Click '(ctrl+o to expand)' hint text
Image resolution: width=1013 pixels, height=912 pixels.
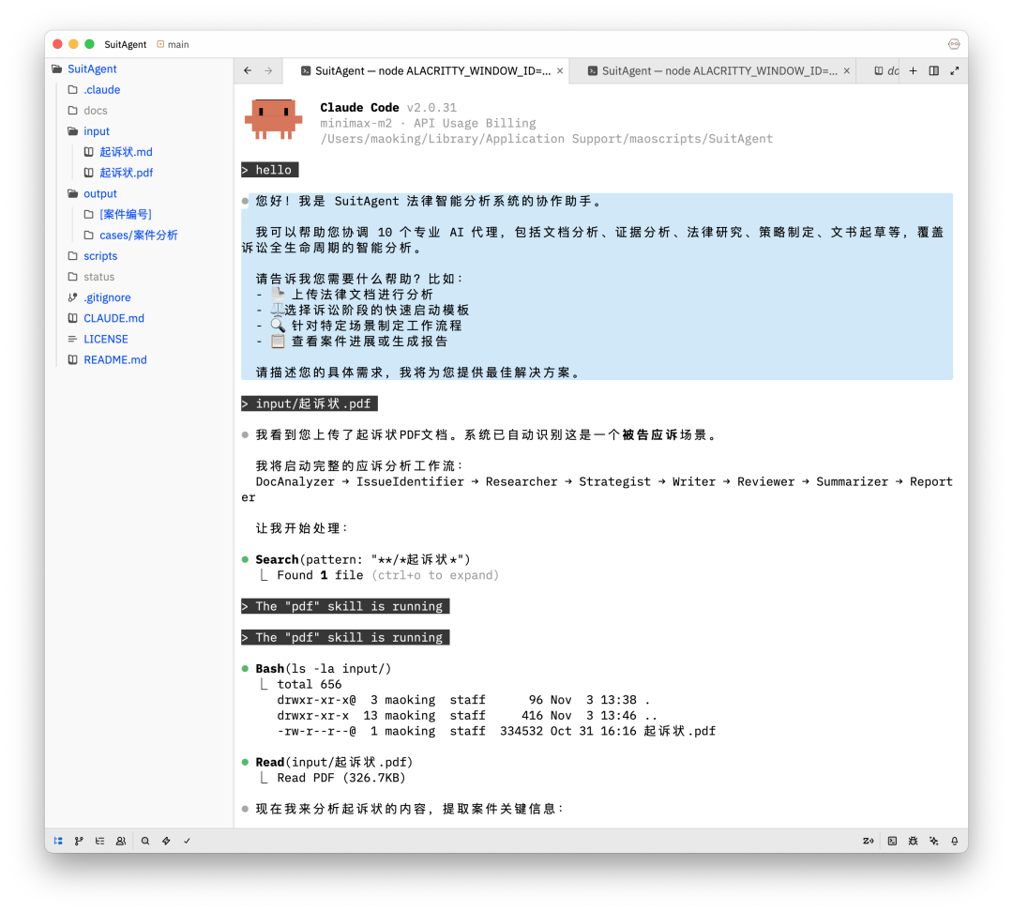click(x=435, y=575)
